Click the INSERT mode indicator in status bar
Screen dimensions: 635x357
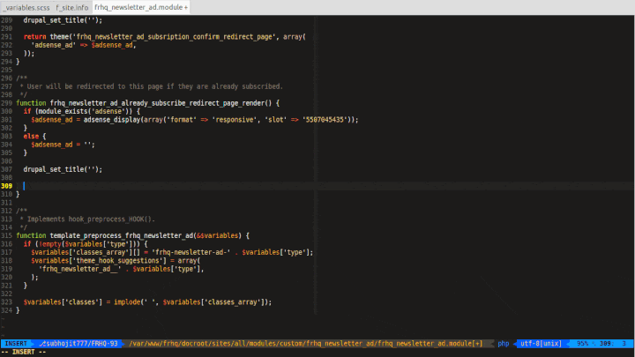point(17,343)
